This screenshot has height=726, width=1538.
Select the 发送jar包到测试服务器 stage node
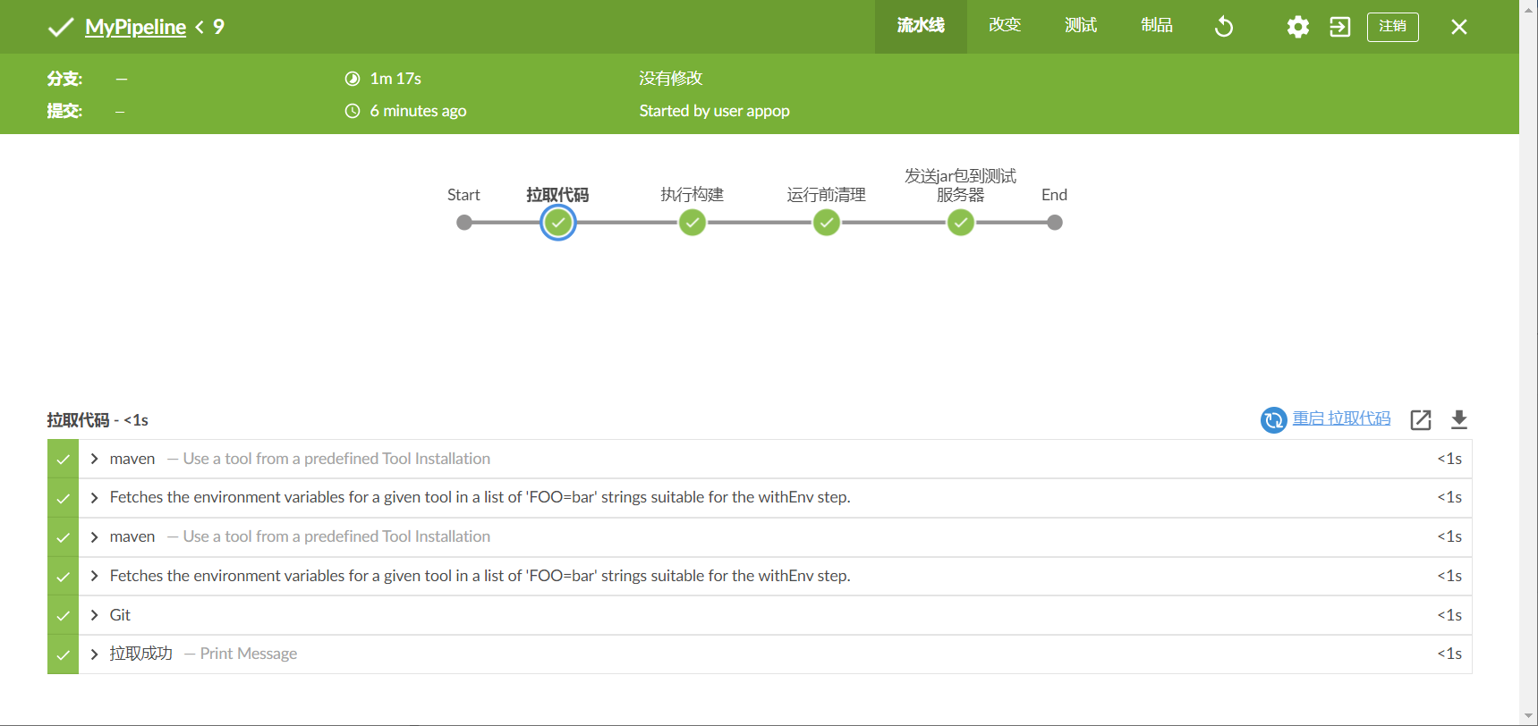click(960, 223)
